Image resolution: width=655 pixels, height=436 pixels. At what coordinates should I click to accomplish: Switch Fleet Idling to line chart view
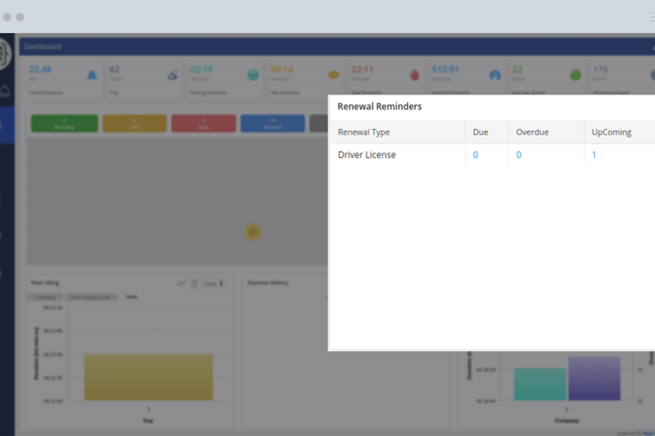[182, 283]
